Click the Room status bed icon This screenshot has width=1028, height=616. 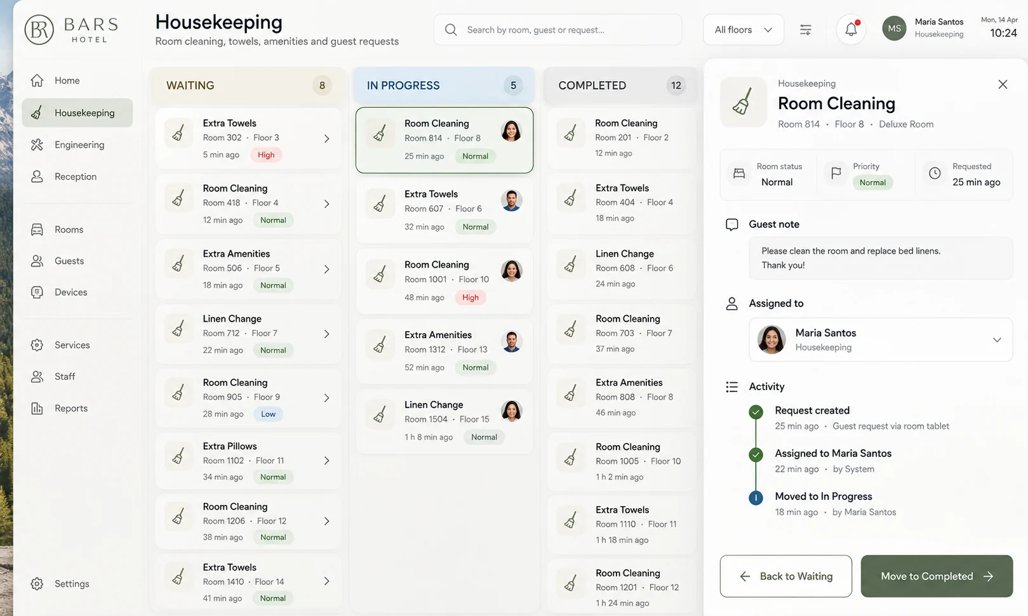coord(739,173)
